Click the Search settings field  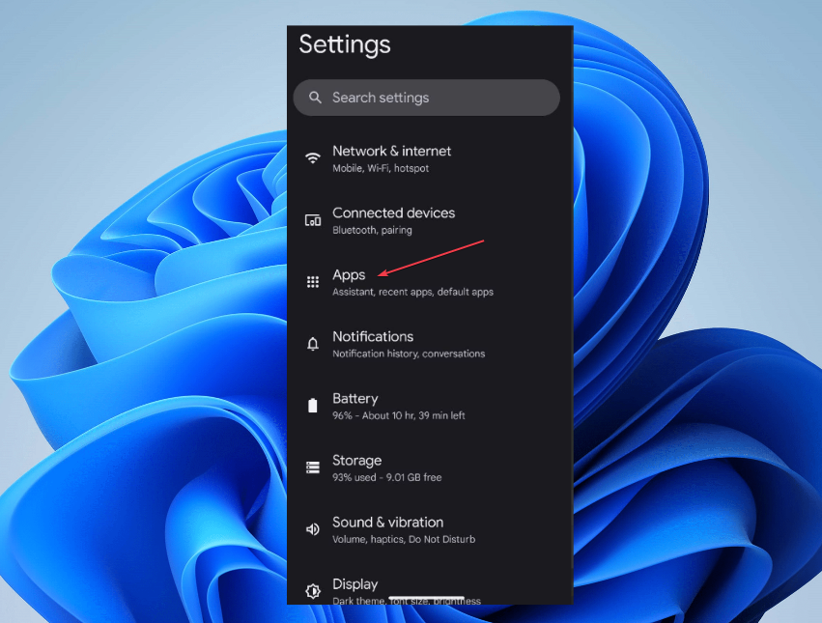(426, 98)
